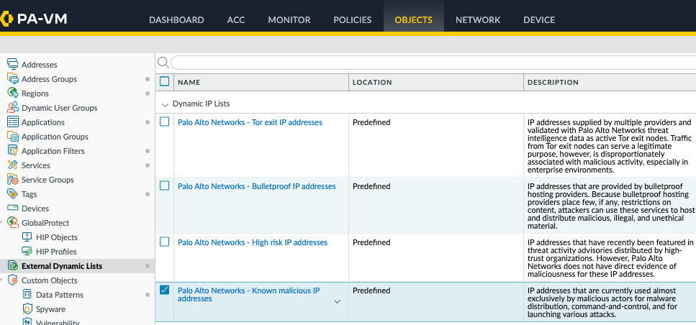Click the Applications icon in sidebar
Screen dimensions: 696x325
point(12,122)
